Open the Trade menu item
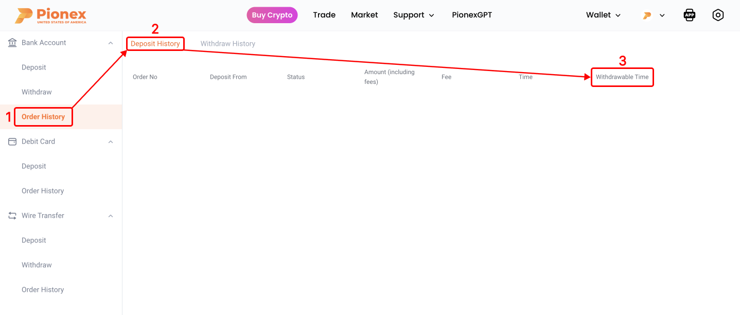 [324, 15]
